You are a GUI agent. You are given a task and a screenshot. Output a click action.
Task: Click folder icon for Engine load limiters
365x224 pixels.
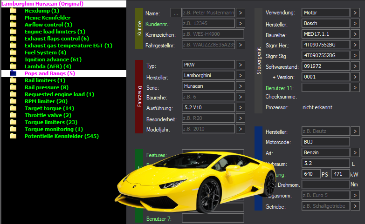click(13, 32)
